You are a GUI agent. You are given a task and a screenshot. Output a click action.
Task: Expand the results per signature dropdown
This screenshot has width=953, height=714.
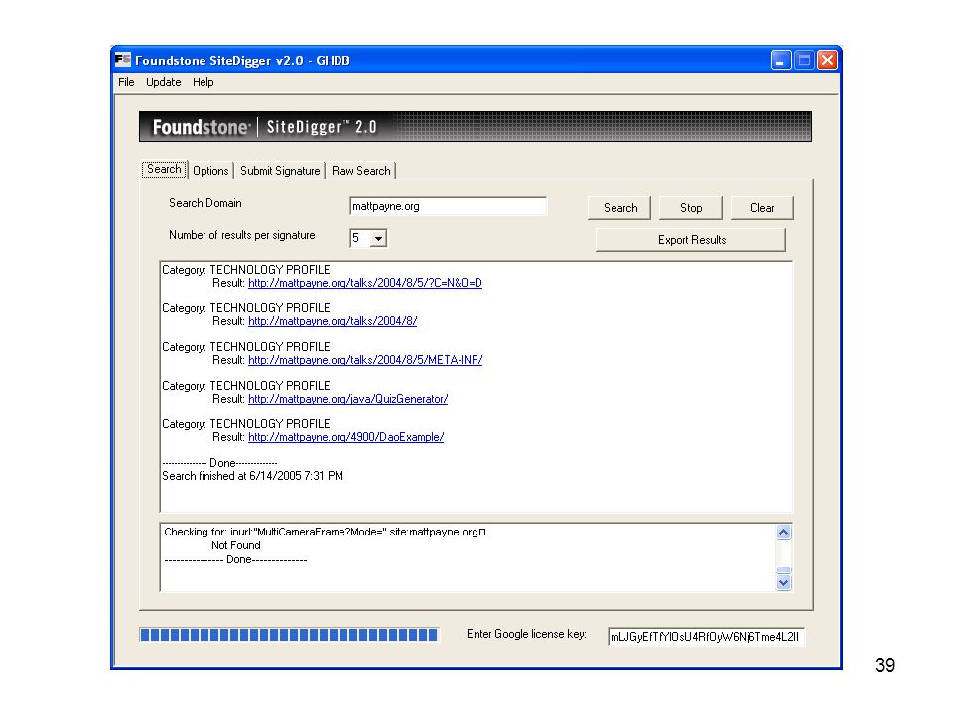(x=378, y=239)
